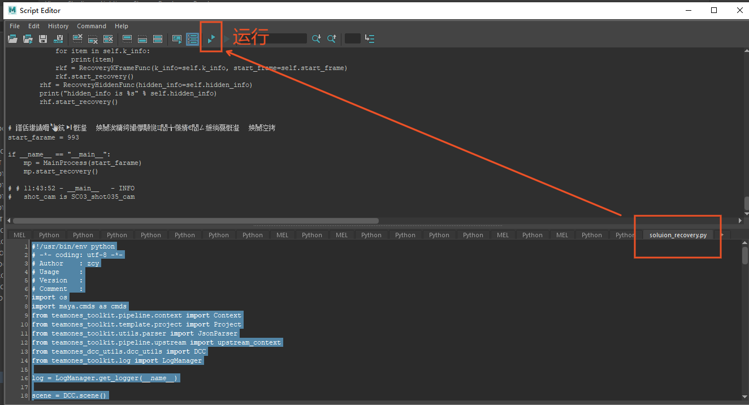Open the File menu
This screenshot has height=405, width=749.
(x=15, y=26)
